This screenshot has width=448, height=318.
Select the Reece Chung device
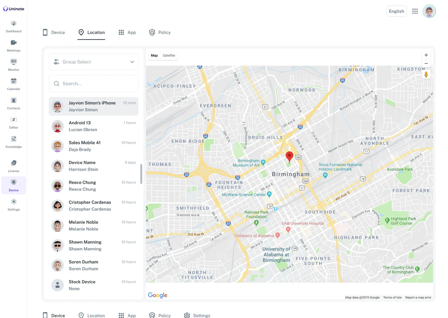(x=94, y=186)
